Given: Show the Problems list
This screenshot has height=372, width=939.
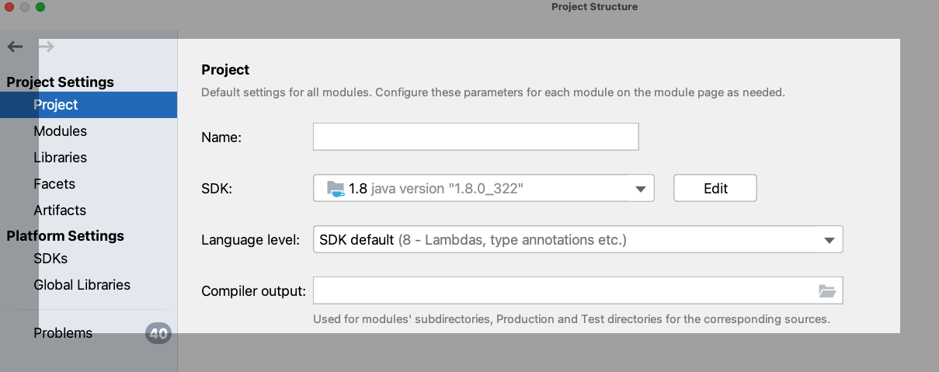Looking at the screenshot, I should (63, 333).
